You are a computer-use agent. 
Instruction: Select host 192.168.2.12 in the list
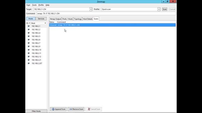click(36, 56)
